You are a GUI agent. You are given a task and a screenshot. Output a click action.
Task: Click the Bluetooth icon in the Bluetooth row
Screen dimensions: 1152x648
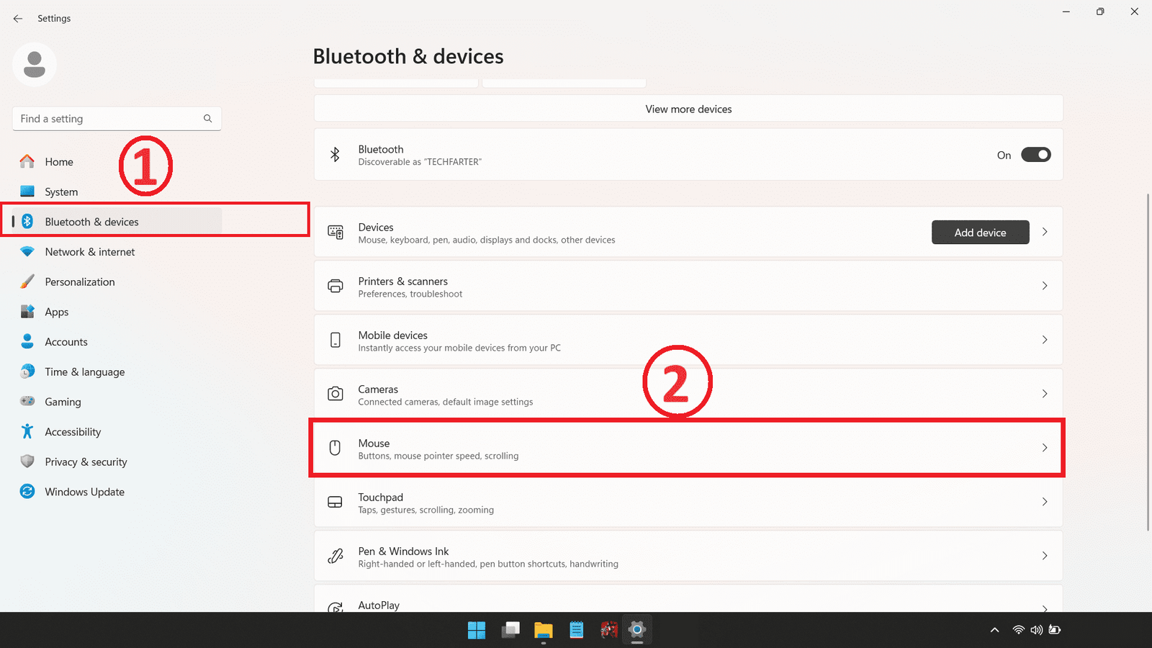pyautogui.click(x=335, y=155)
